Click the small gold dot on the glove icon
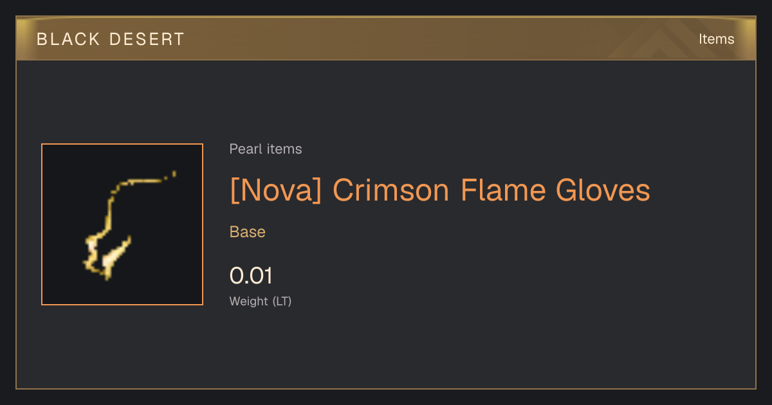Image resolution: width=772 pixels, height=405 pixels. (174, 173)
